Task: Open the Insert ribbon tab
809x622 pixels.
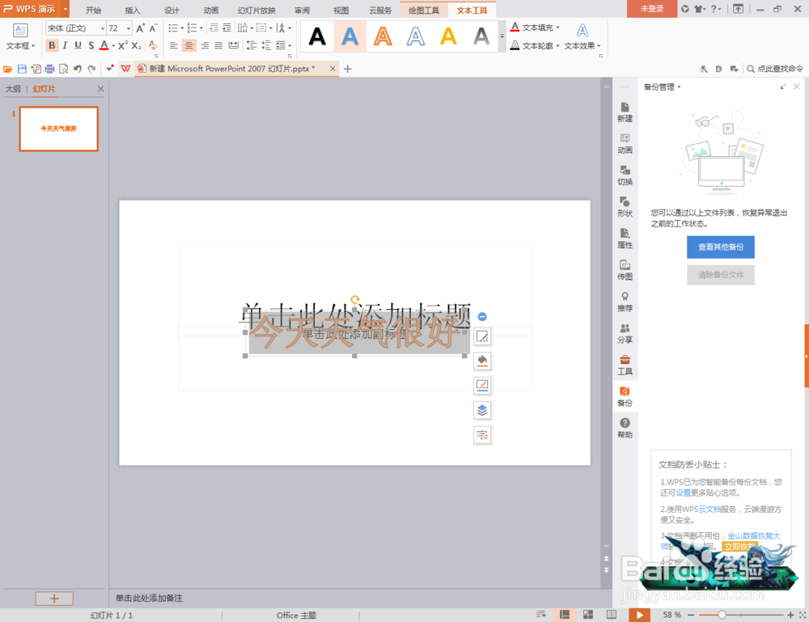Action: (x=132, y=10)
